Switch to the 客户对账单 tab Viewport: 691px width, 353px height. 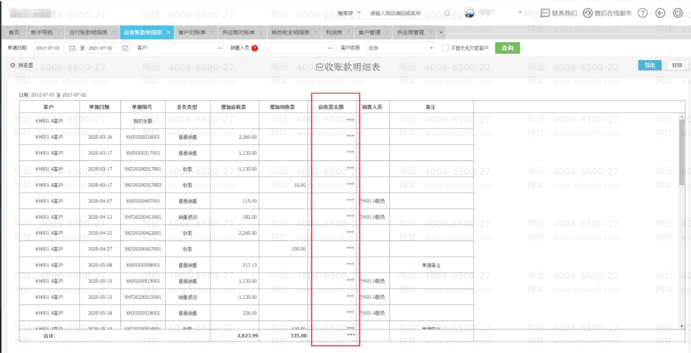[192, 33]
